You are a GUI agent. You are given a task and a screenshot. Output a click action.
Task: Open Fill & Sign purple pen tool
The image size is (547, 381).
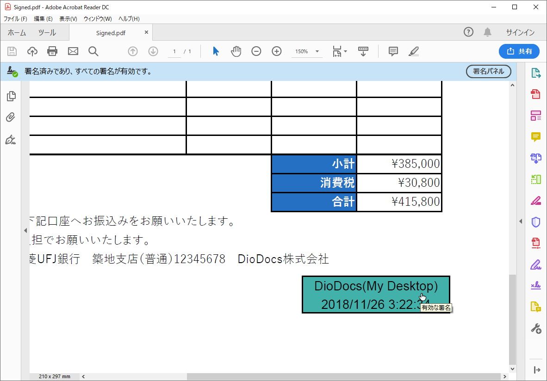point(536,264)
